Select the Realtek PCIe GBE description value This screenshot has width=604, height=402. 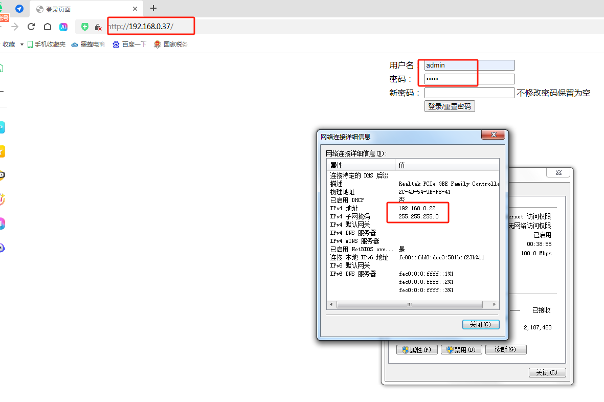(x=449, y=184)
